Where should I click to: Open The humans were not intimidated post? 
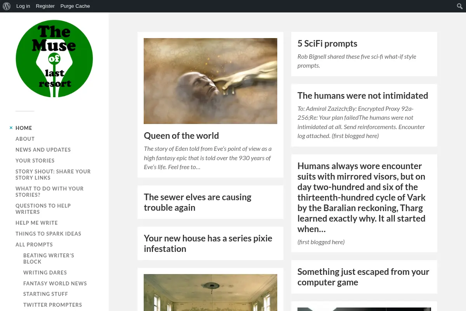pyautogui.click(x=363, y=96)
